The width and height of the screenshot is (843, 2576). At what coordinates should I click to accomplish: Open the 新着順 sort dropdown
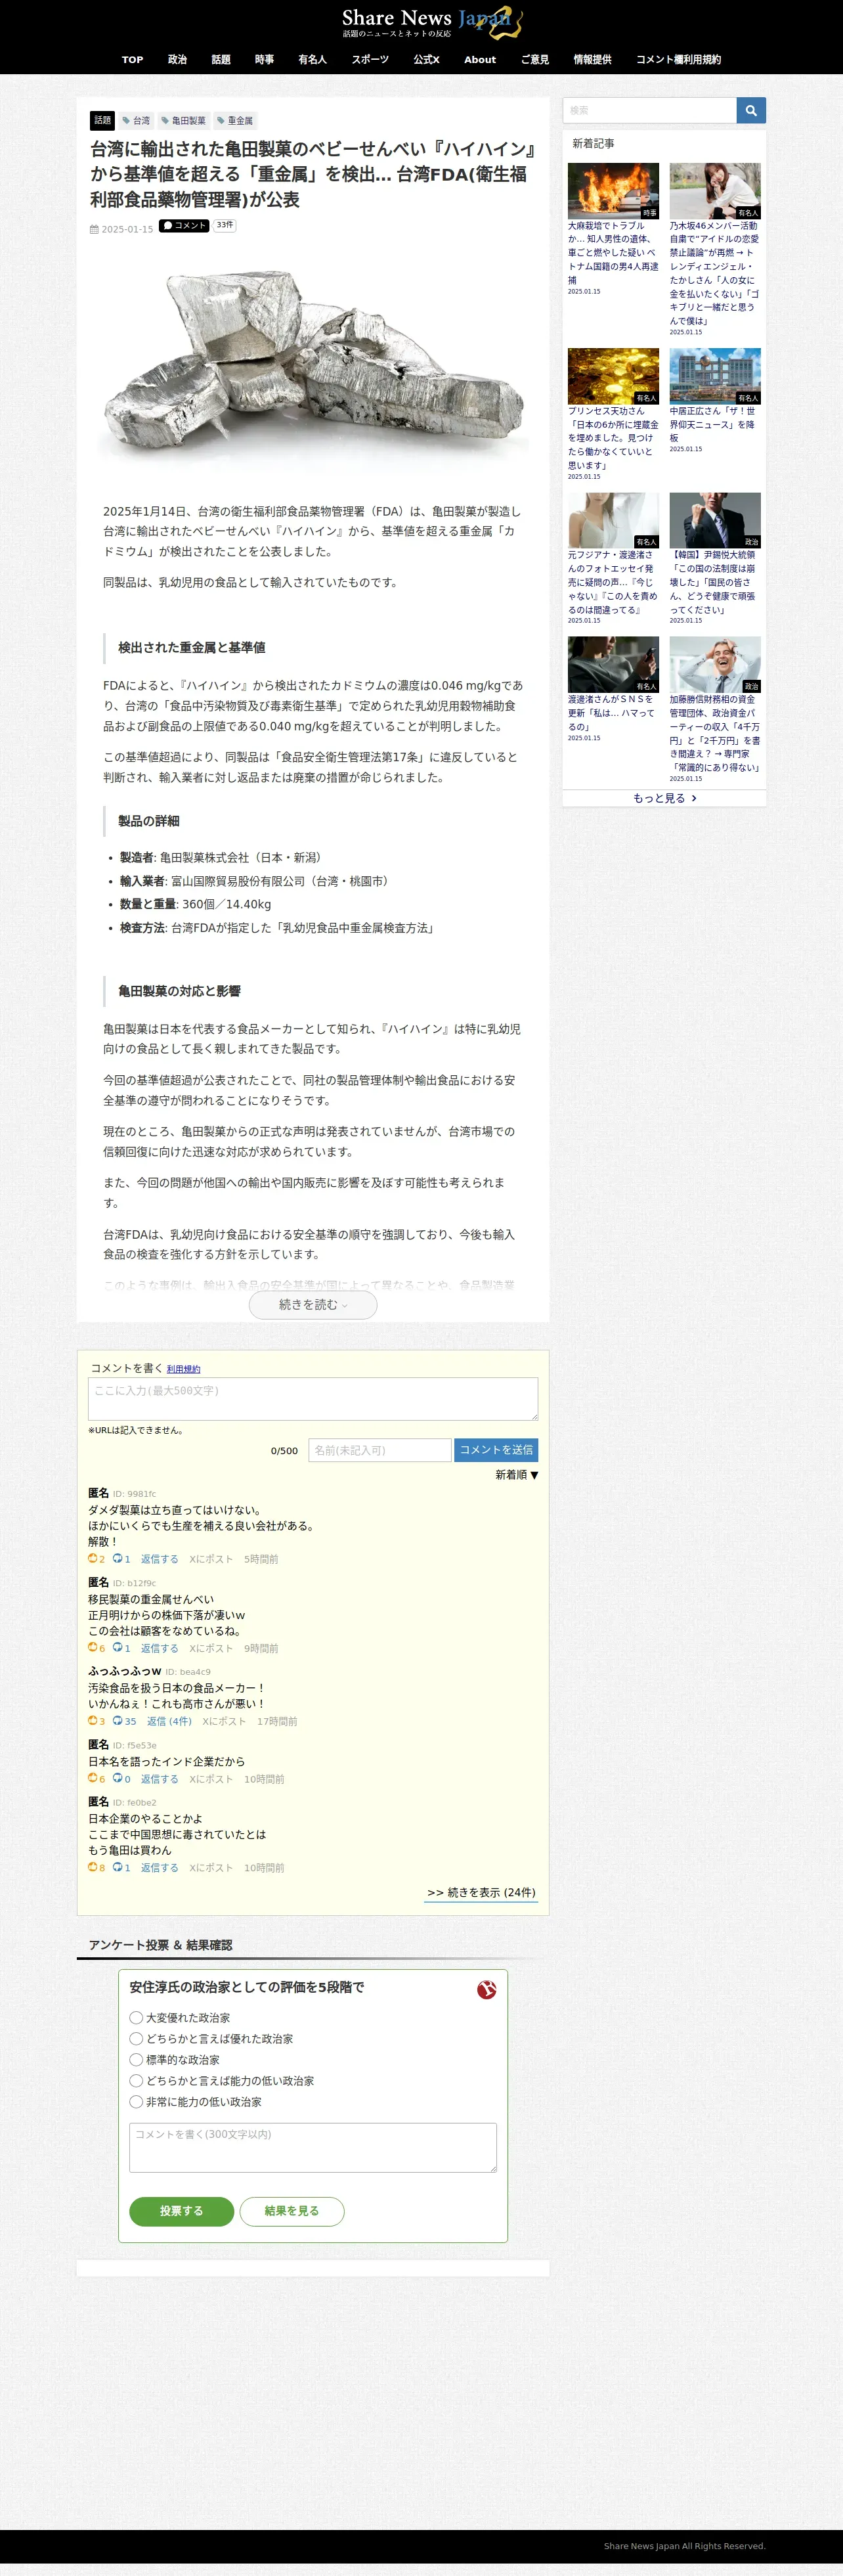pos(517,1475)
